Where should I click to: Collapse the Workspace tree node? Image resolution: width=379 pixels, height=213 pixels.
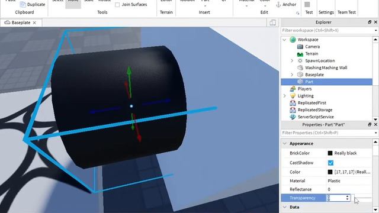(x=285, y=40)
